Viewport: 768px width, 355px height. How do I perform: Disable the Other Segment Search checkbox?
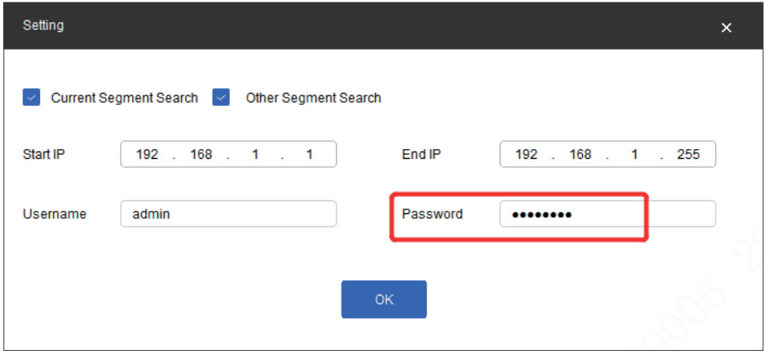tap(221, 98)
